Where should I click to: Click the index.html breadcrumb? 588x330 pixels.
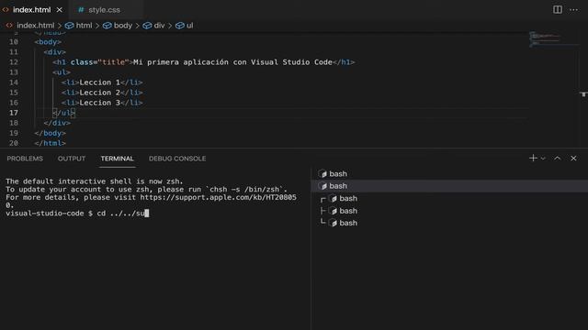pyautogui.click(x=35, y=26)
